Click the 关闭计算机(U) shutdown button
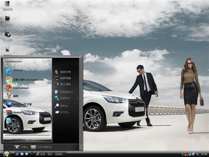 click(41, 147)
